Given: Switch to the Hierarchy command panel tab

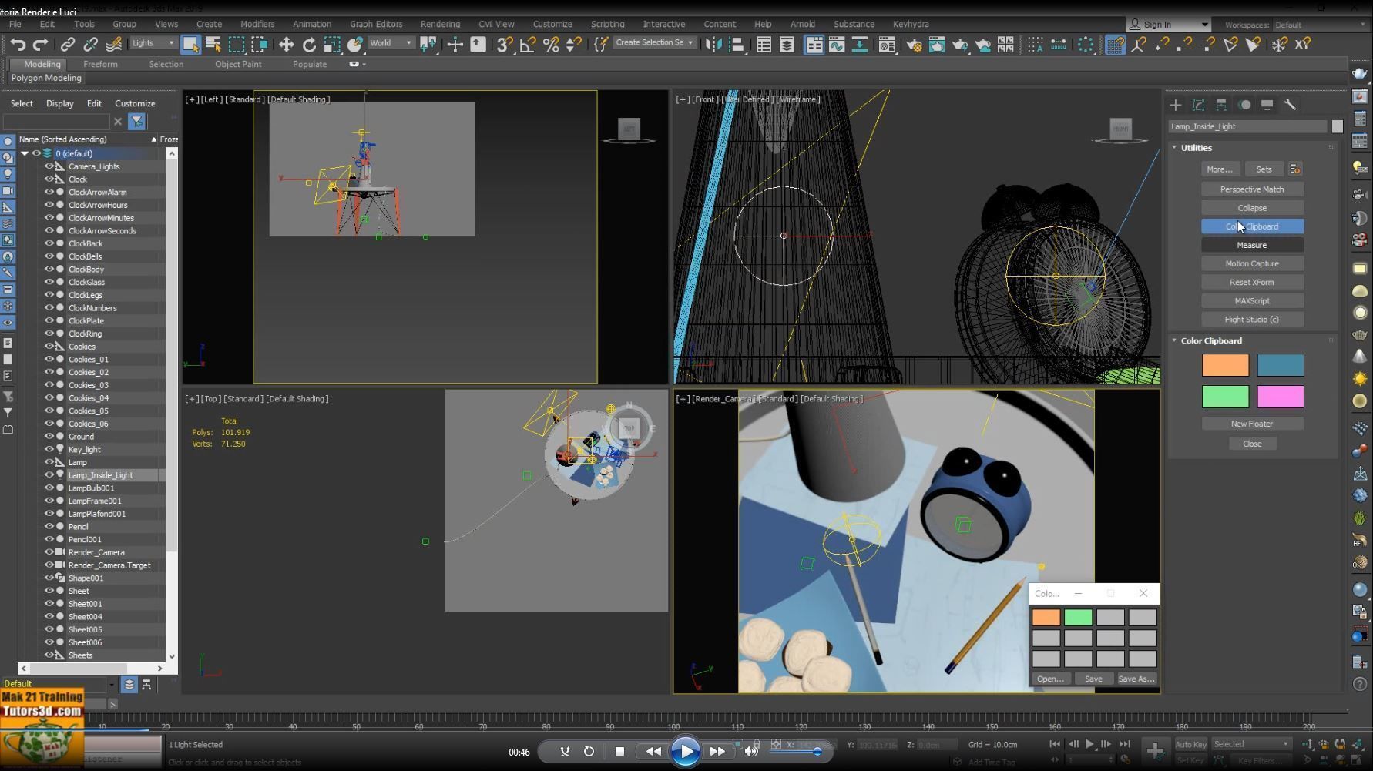Looking at the screenshot, I should (1221, 105).
